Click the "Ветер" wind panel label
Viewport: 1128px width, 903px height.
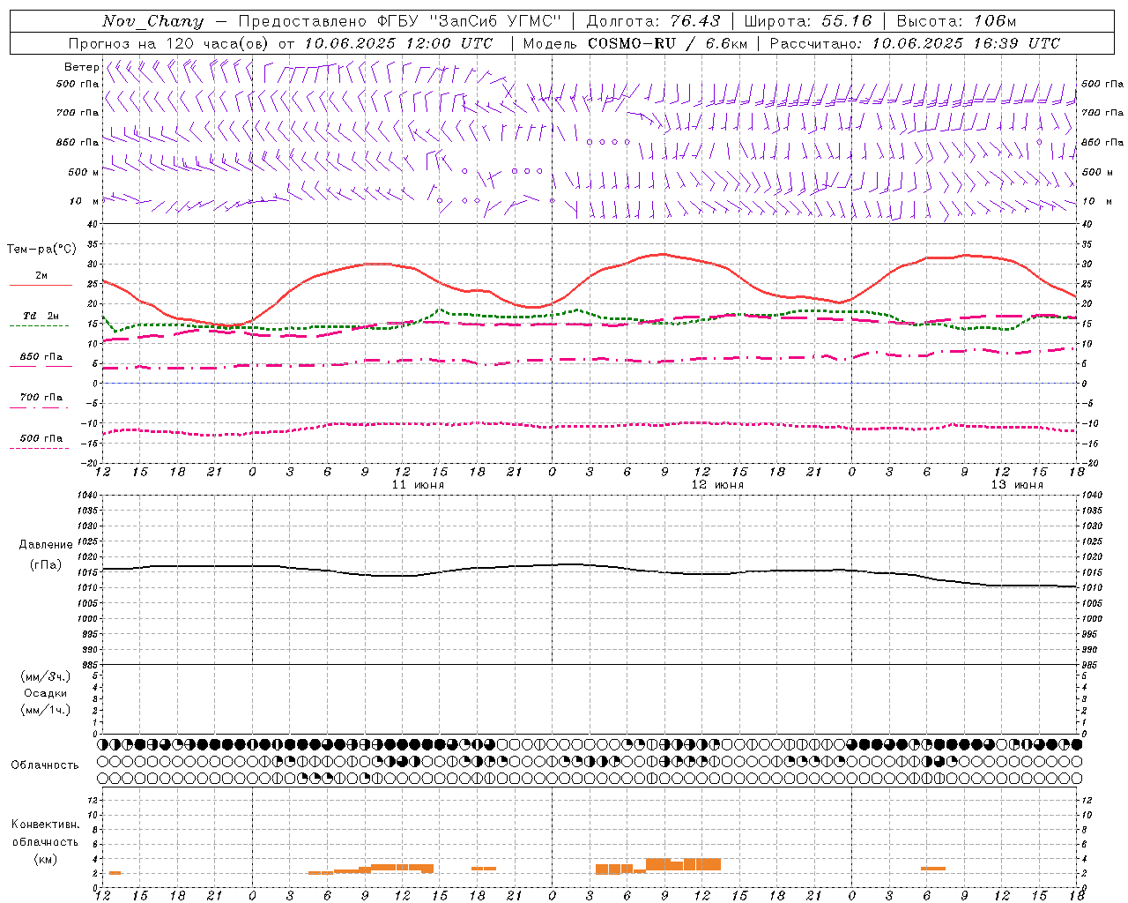pos(81,67)
